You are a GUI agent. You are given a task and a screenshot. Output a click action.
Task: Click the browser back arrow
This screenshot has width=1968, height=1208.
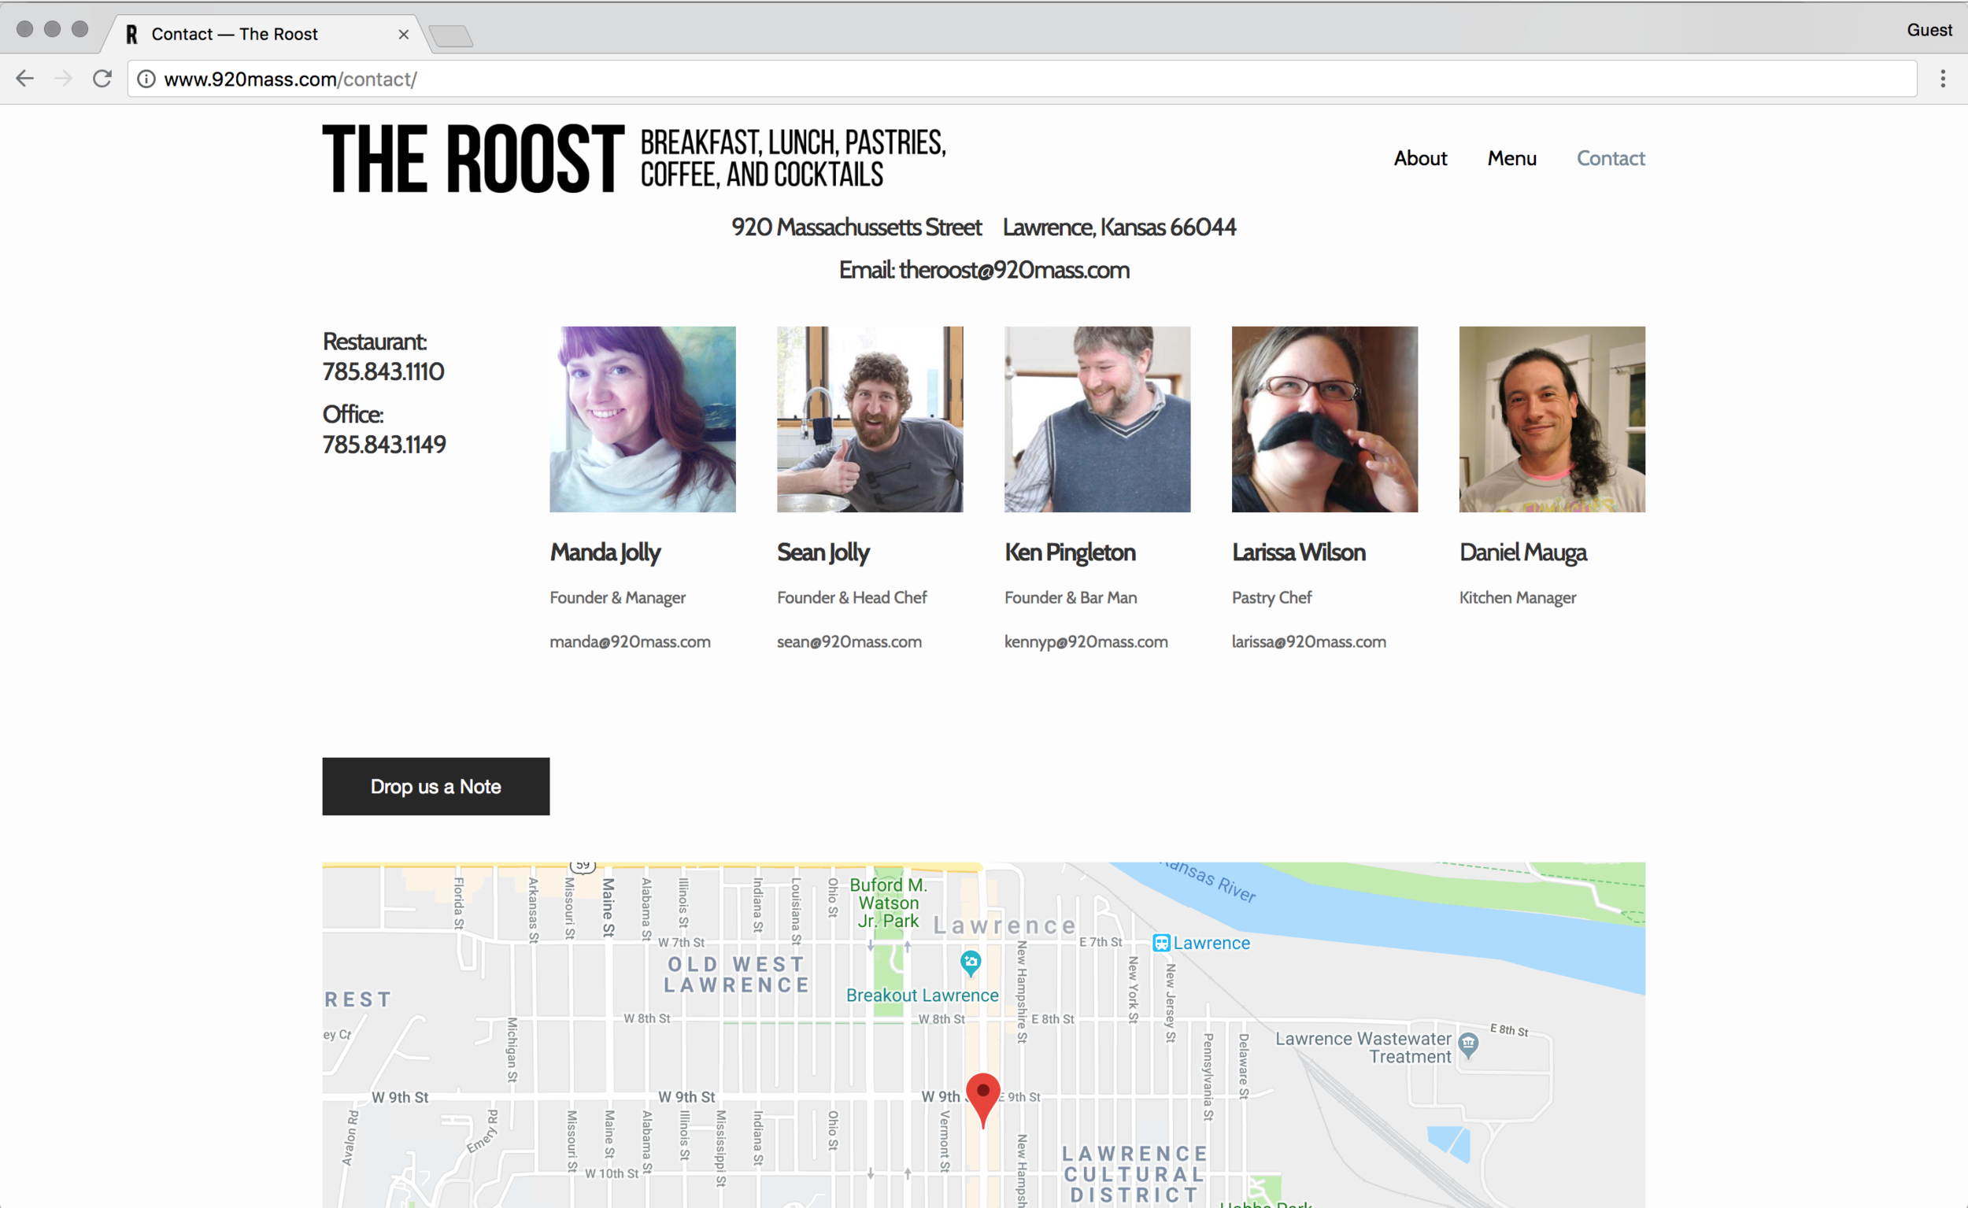coord(25,78)
